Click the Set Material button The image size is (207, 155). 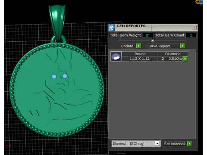175,144
